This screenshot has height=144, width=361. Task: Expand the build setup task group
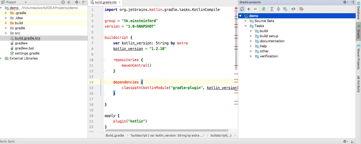(251, 36)
